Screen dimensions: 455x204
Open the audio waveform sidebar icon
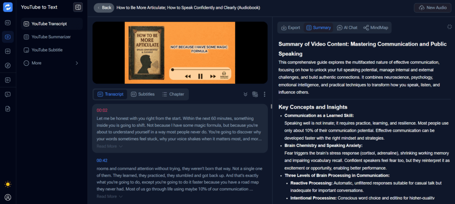click(8, 51)
